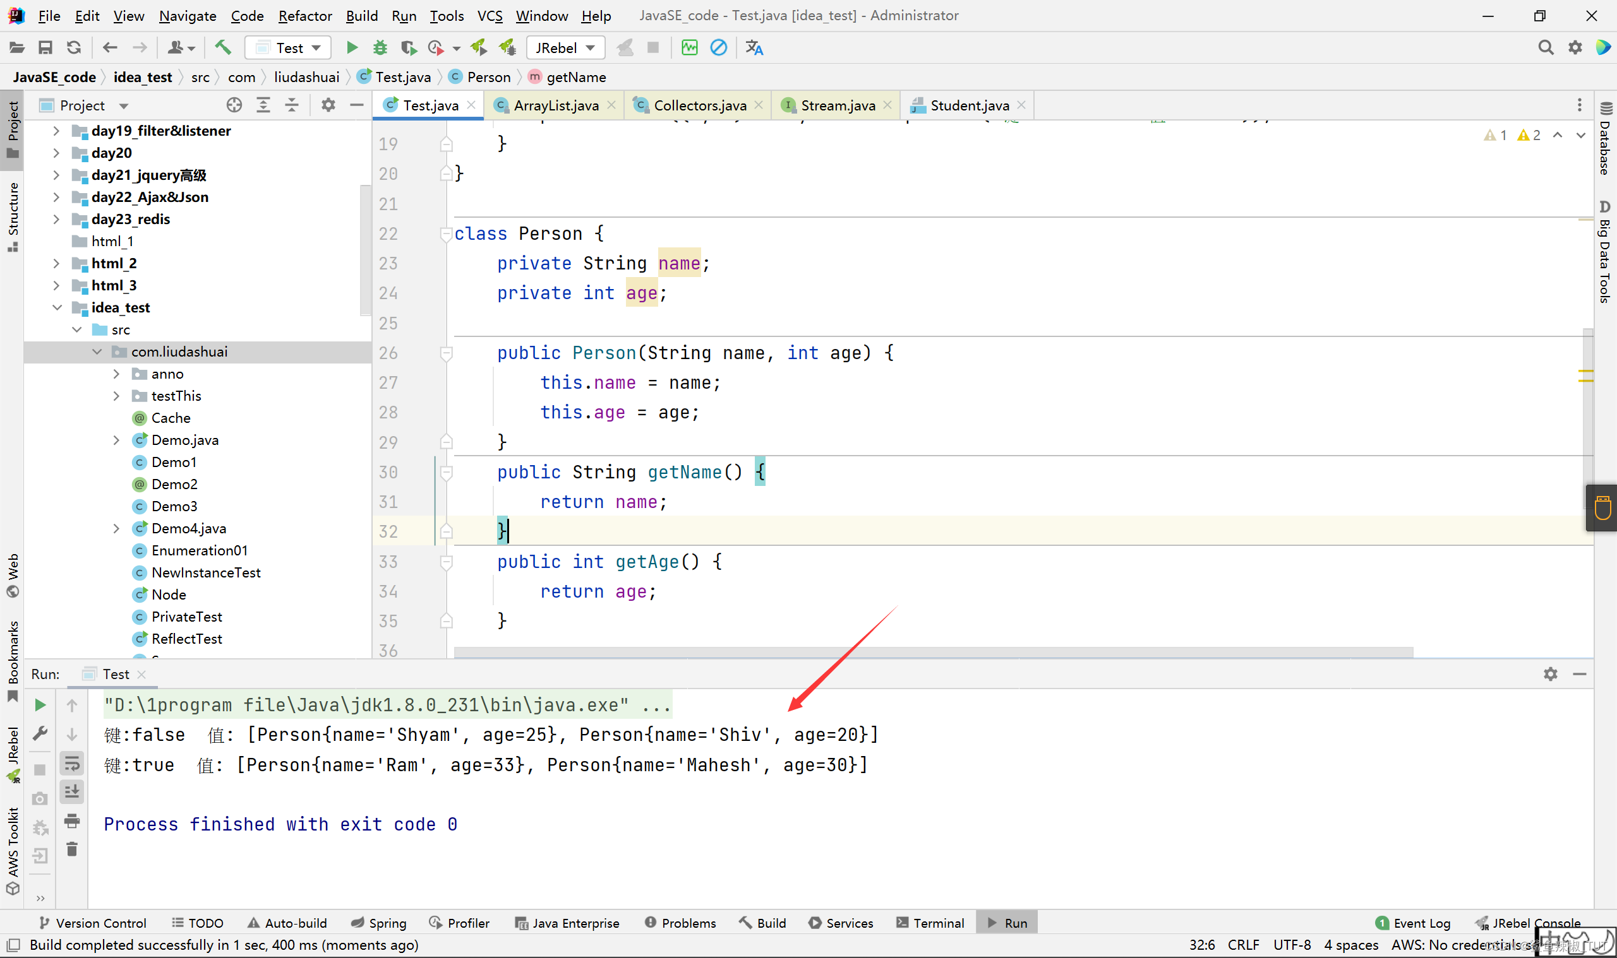Switch to Student.java tab

click(x=969, y=105)
